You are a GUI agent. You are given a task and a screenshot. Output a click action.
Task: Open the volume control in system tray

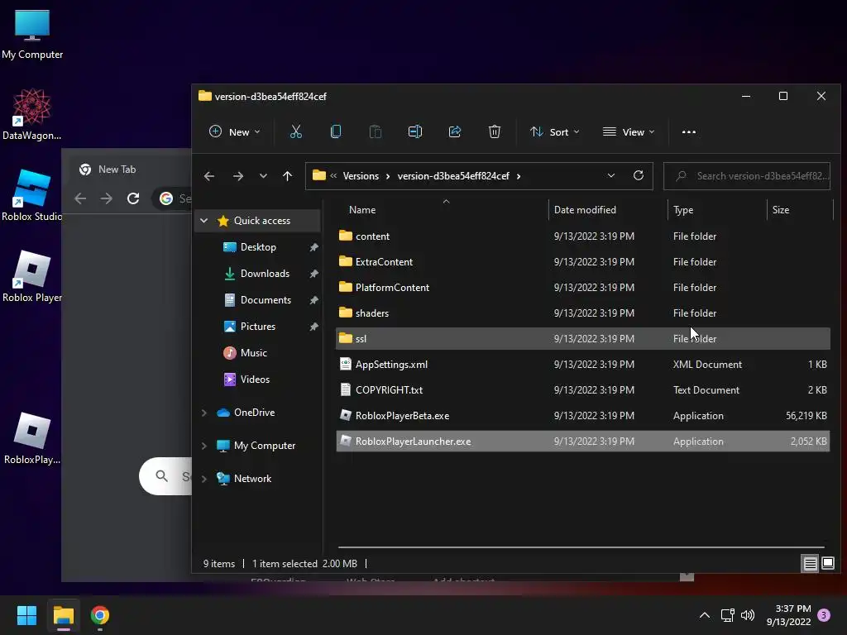click(x=748, y=615)
